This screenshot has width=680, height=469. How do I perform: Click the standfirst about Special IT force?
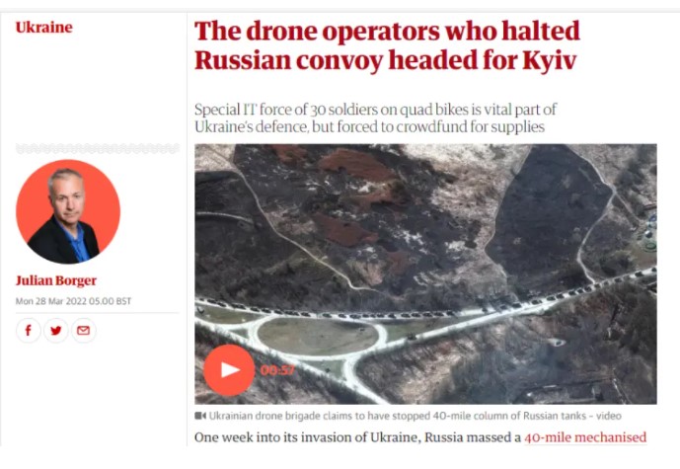coord(376,118)
